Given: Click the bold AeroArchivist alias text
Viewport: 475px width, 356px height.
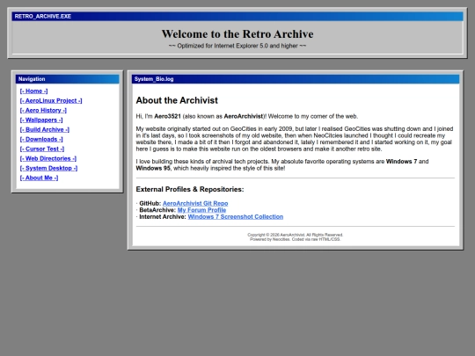Looking at the screenshot, I should pyautogui.click(x=244, y=117).
